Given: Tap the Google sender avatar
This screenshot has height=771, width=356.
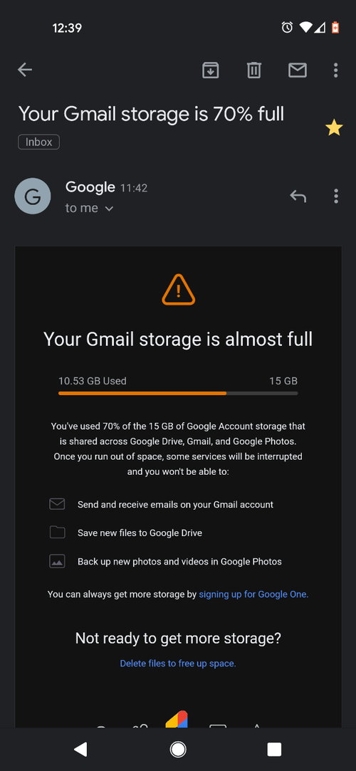Looking at the screenshot, I should 33,196.
